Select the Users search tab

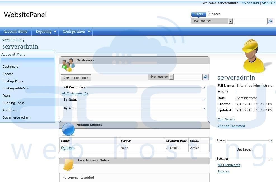tap(199, 14)
